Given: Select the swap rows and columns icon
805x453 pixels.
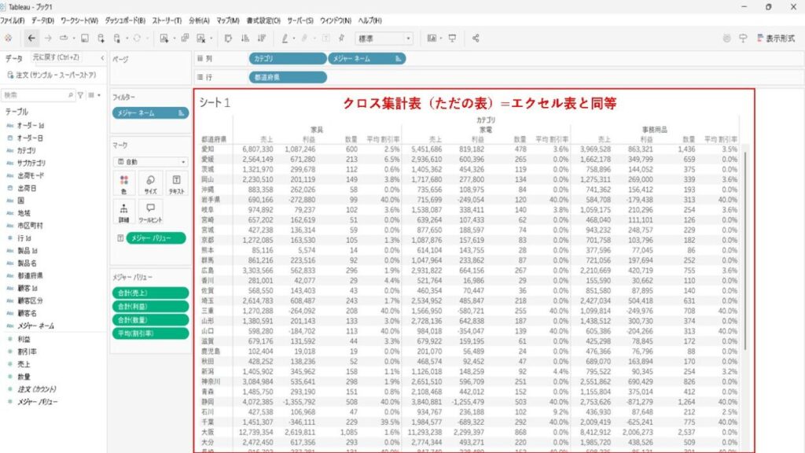Looking at the screenshot, I should 226,37.
